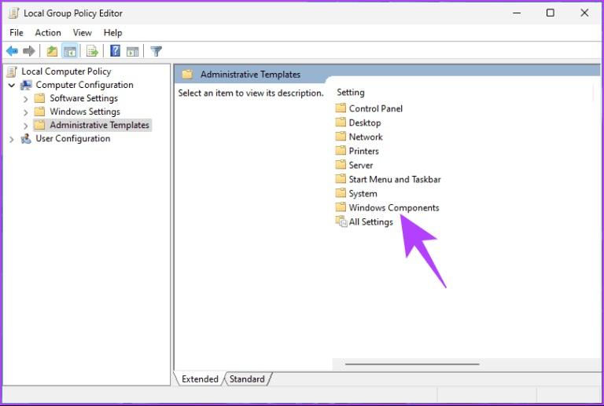Collapse the Computer Configuration node
604x406 pixels.
(x=12, y=85)
